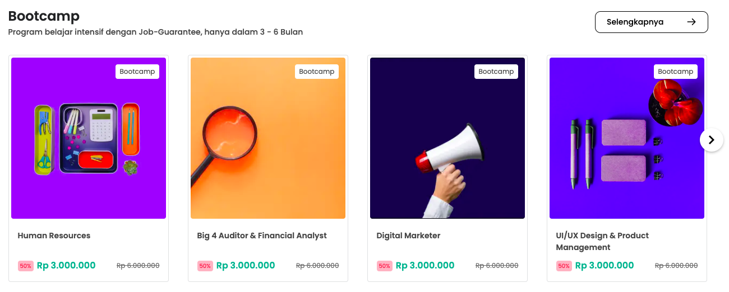Image resolution: width=729 pixels, height=292 pixels.
Task: Click Bootcamp tag on UI/UX Design card
Action: click(676, 72)
